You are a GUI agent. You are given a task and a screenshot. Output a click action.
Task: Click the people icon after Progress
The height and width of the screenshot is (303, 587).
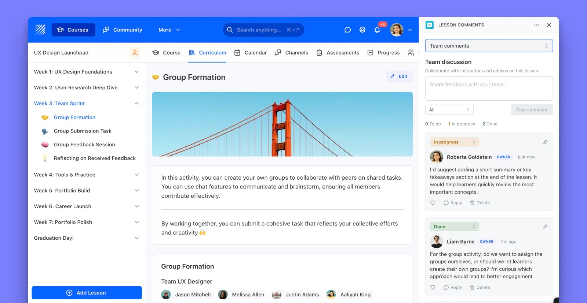[411, 53]
